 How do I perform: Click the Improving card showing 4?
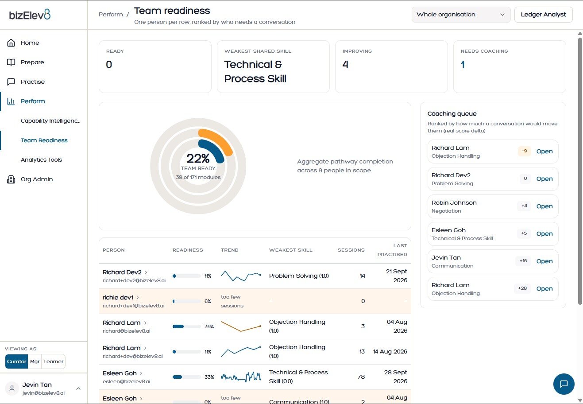point(391,67)
